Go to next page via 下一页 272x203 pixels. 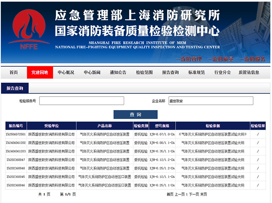[x=194, y=194]
